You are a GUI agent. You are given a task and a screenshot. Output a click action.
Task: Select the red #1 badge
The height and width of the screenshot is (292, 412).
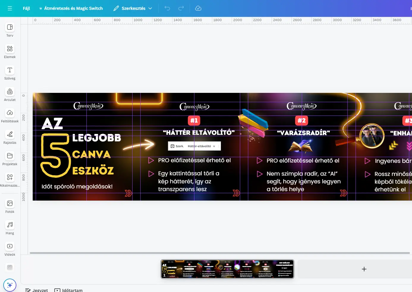click(194, 121)
